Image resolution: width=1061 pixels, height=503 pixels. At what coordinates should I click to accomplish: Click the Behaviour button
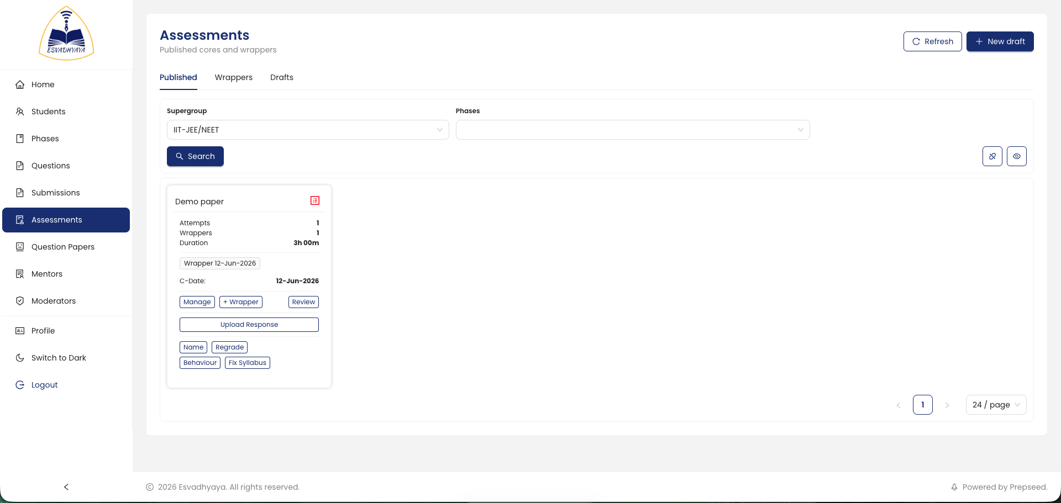click(x=200, y=363)
